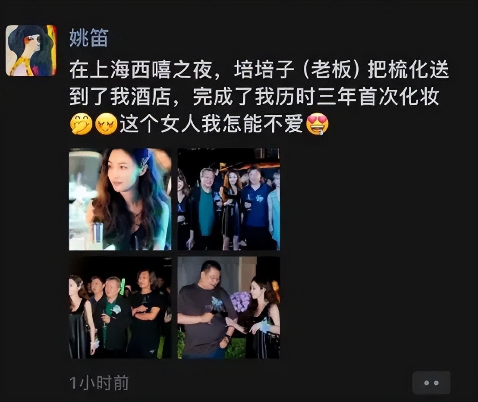Click the purple flower bouquet in photo
Image resolution: width=478 pixels, height=402 pixels.
pyautogui.click(x=241, y=301)
